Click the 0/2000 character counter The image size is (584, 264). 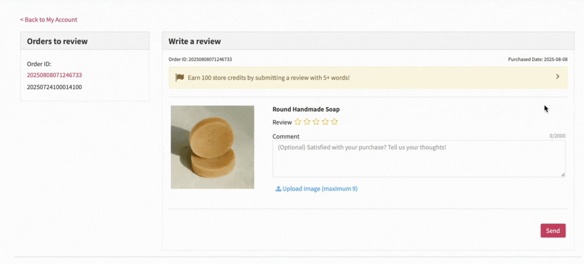point(557,136)
